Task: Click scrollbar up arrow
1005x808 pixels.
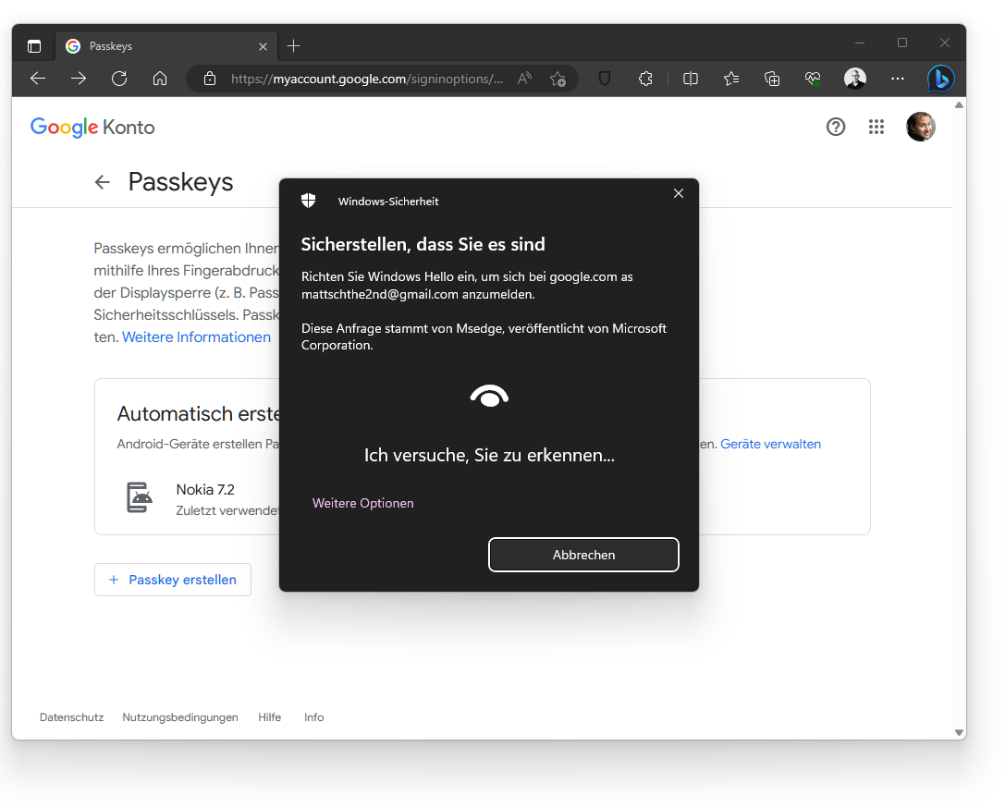Action: point(959,105)
